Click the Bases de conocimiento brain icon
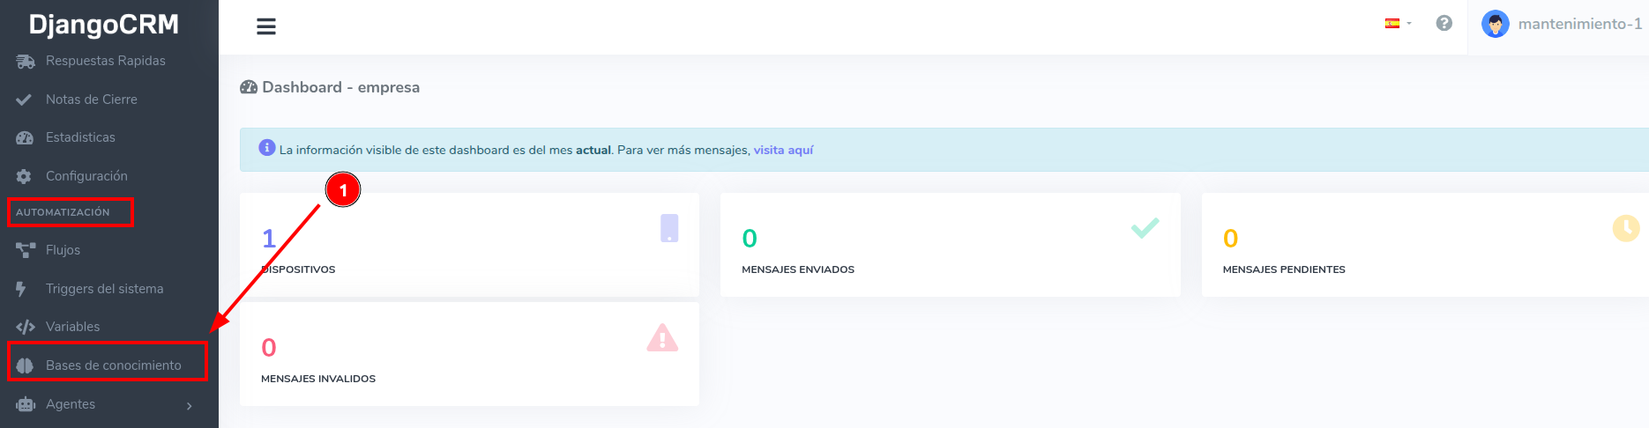The width and height of the screenshot is (1649, 428). point(25,365)
